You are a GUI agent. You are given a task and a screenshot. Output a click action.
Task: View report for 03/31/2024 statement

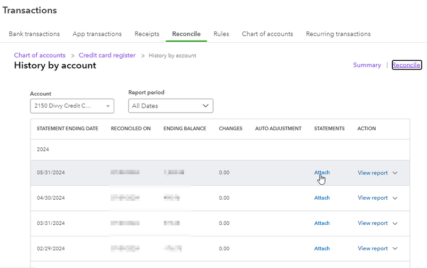tap(373, 223)
